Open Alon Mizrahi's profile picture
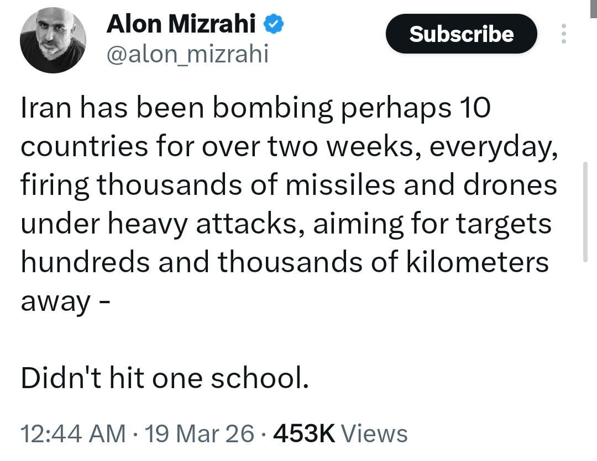Viewport: 597px width, 461px height. click(53, 40)
